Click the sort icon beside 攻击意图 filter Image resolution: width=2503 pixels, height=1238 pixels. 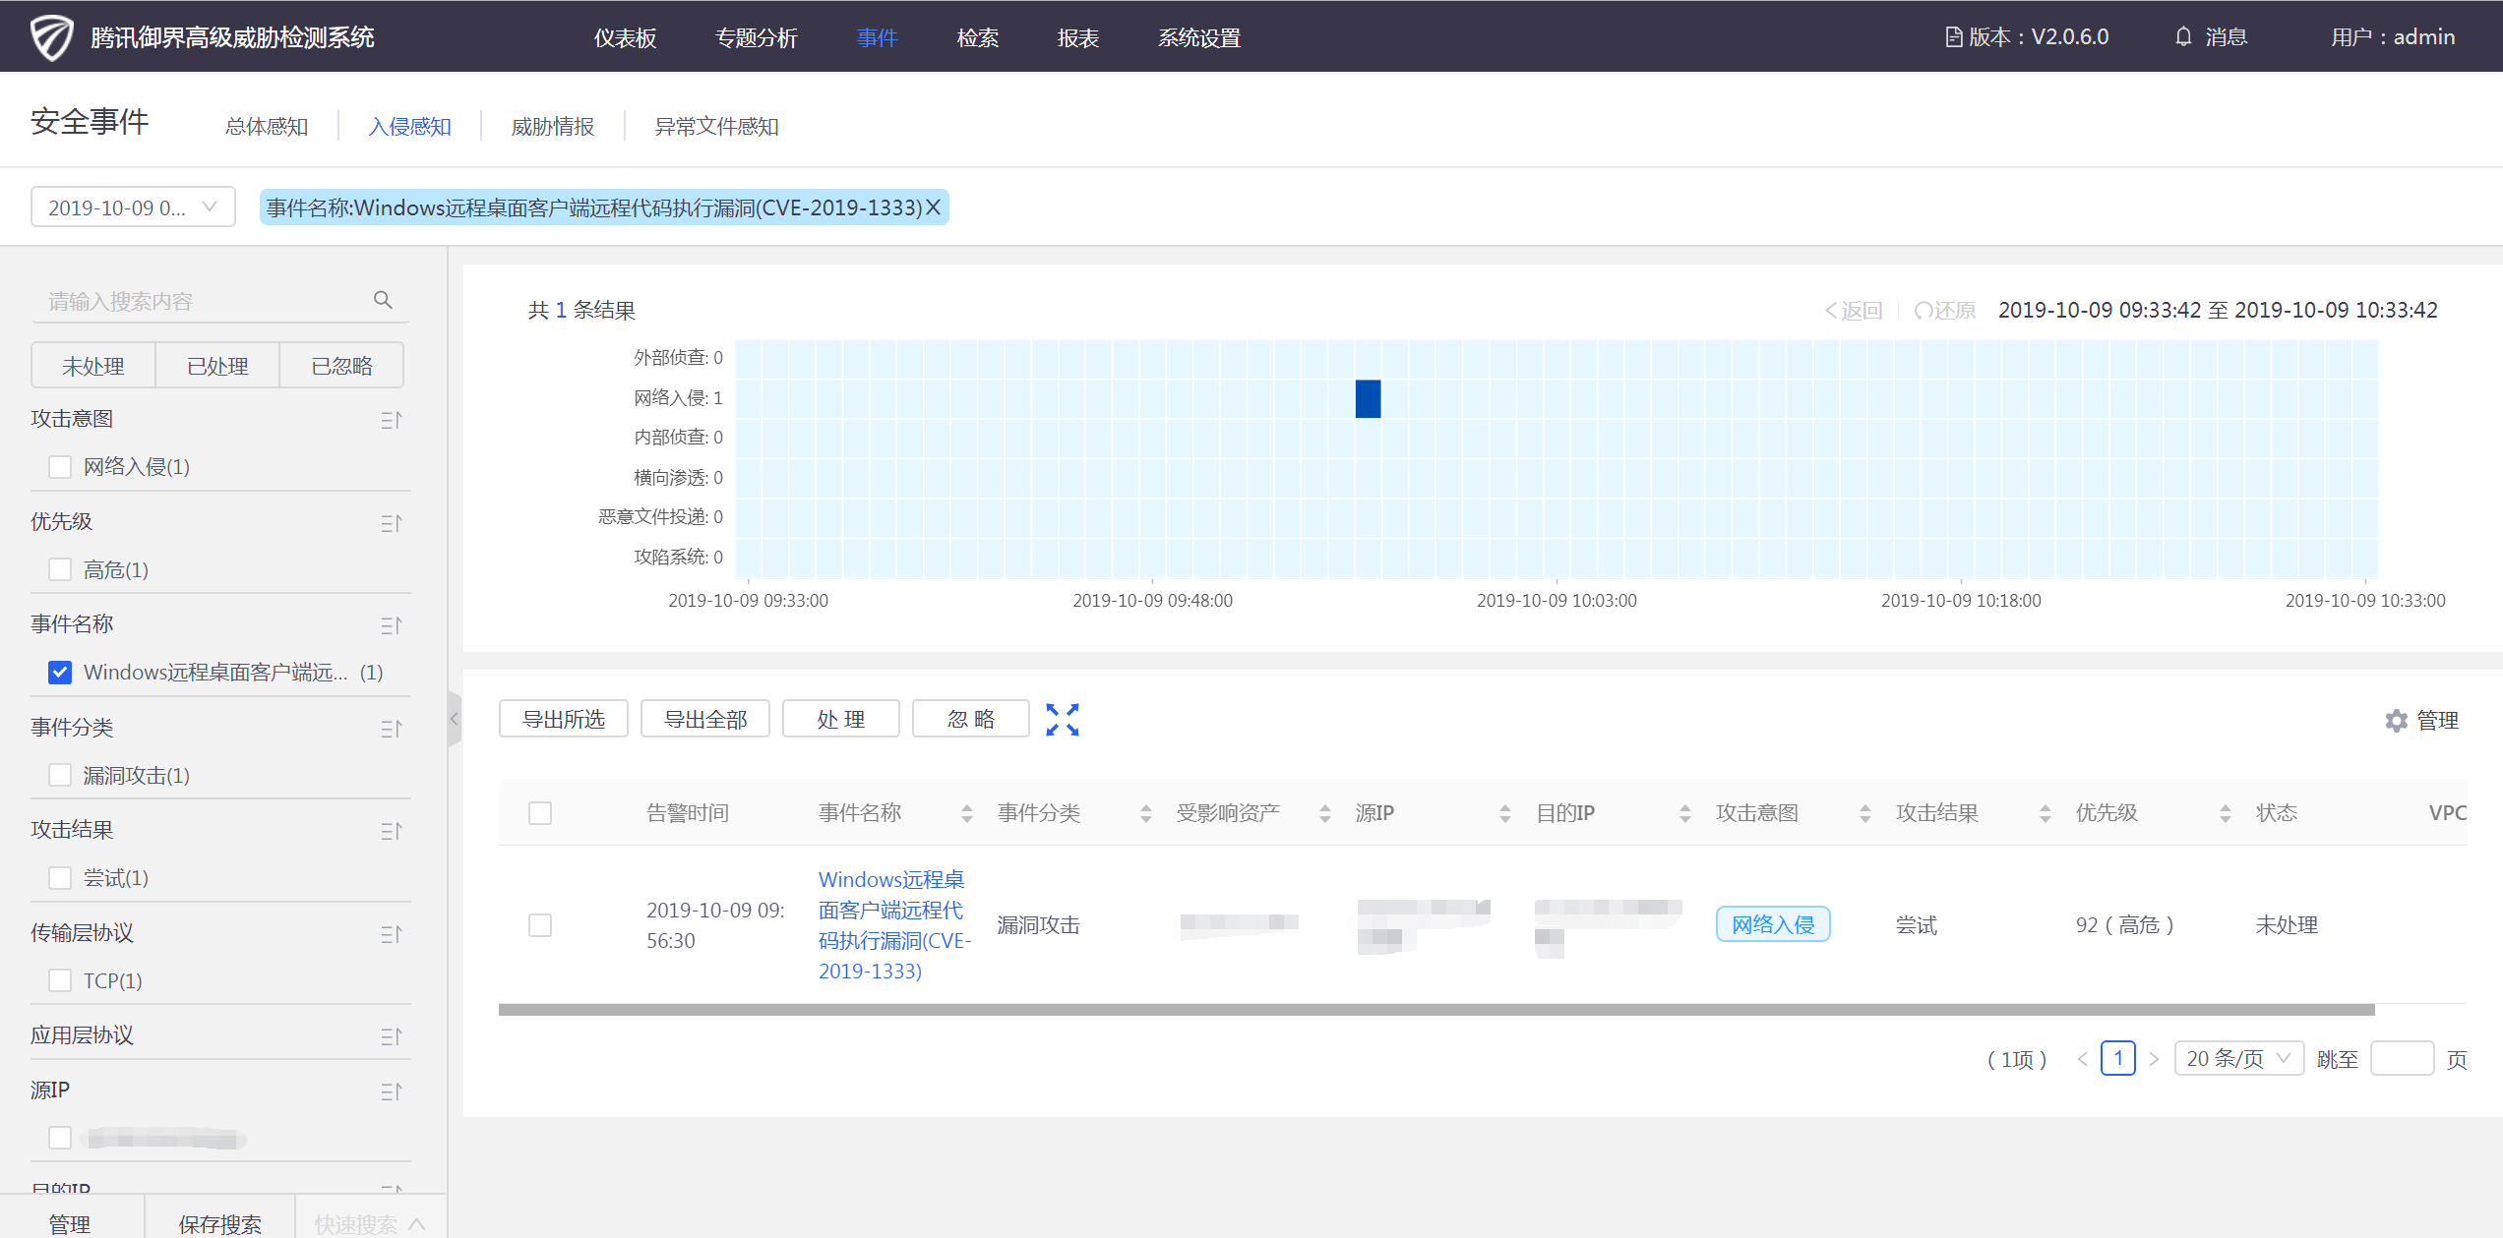click(x=392, y=420)
